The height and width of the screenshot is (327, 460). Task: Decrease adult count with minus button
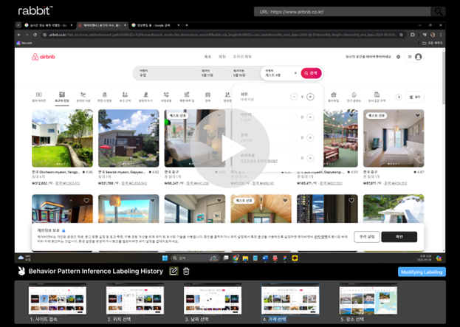[x=294, y=97]
